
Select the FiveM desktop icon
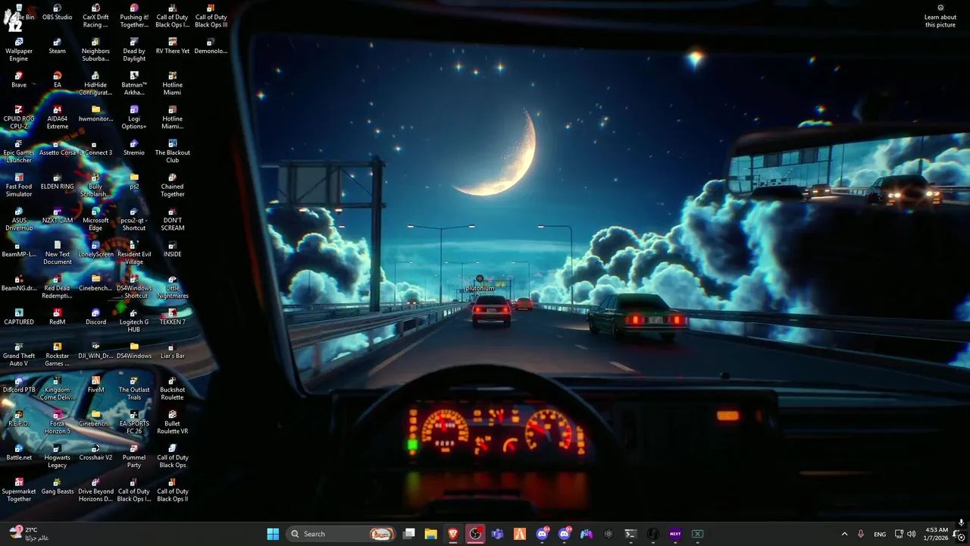coord(95,385)
